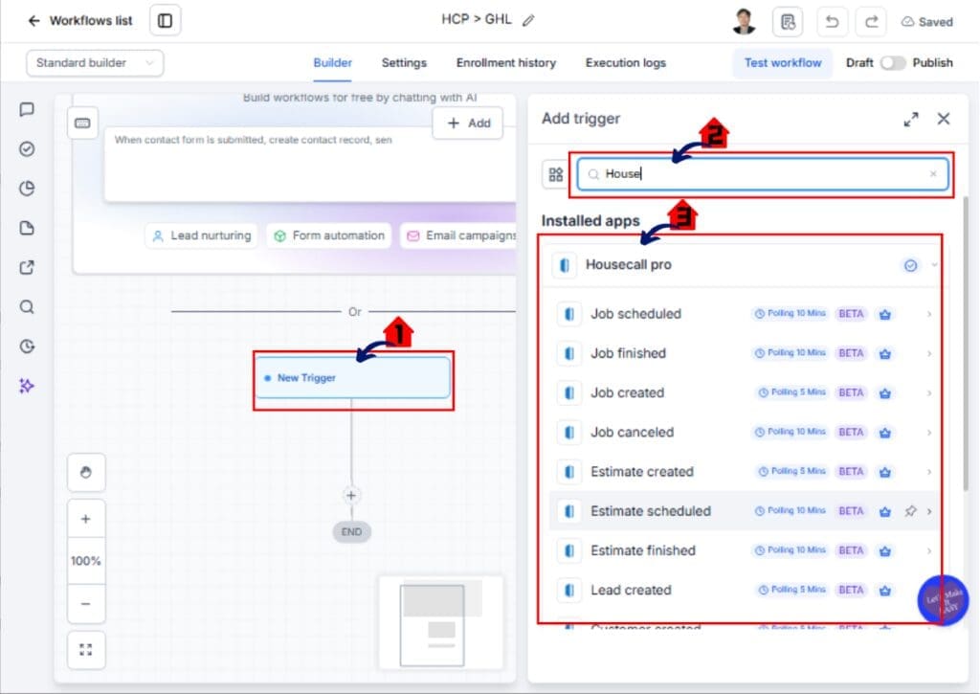
Task: Open user profile avatar
Action: (x=744, y=21)
